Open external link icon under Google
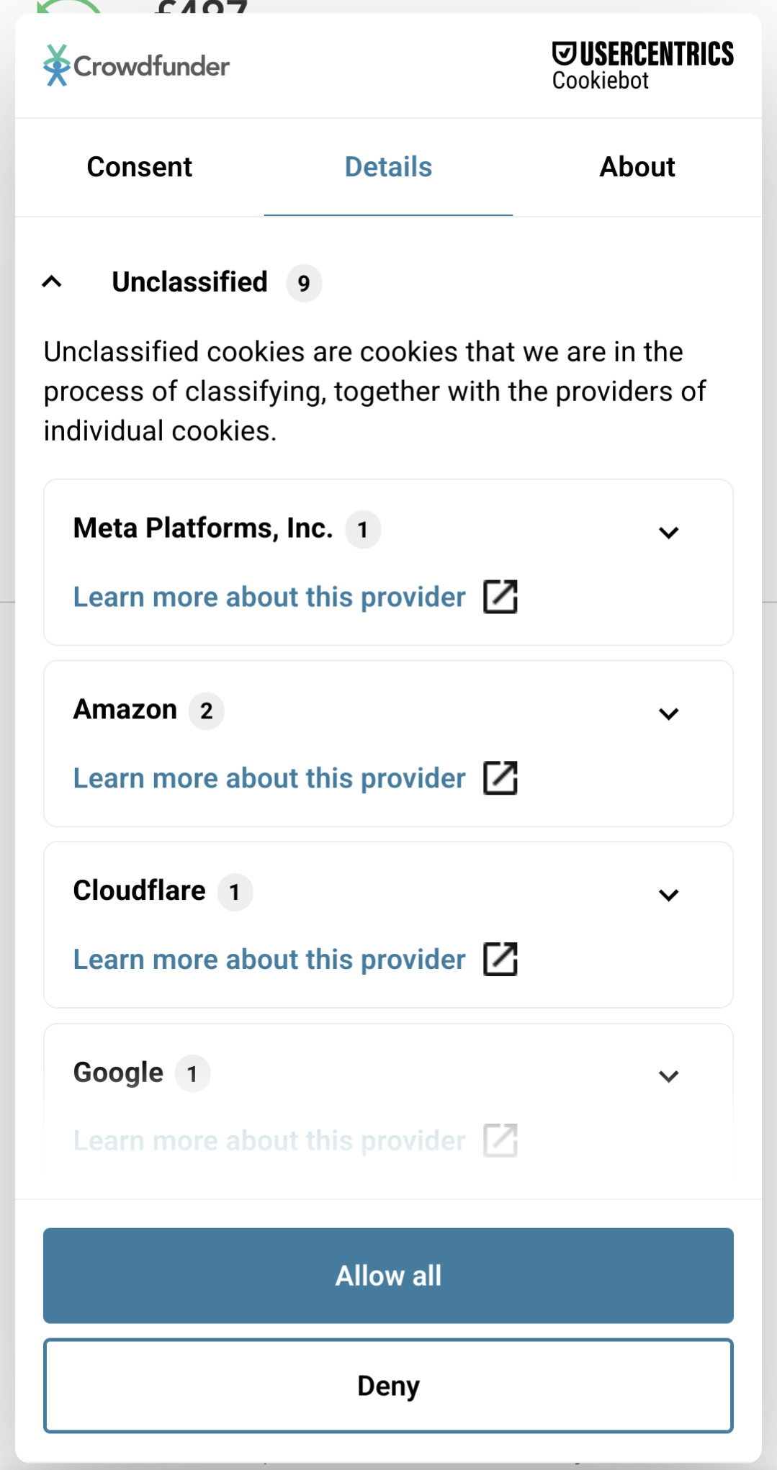Image resolution: width=777 pixels, height=1470 pixels. point(500,1140)
